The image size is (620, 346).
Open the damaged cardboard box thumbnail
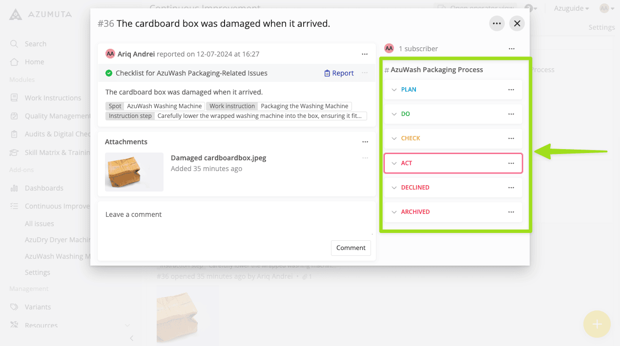[x=134, y=172]
